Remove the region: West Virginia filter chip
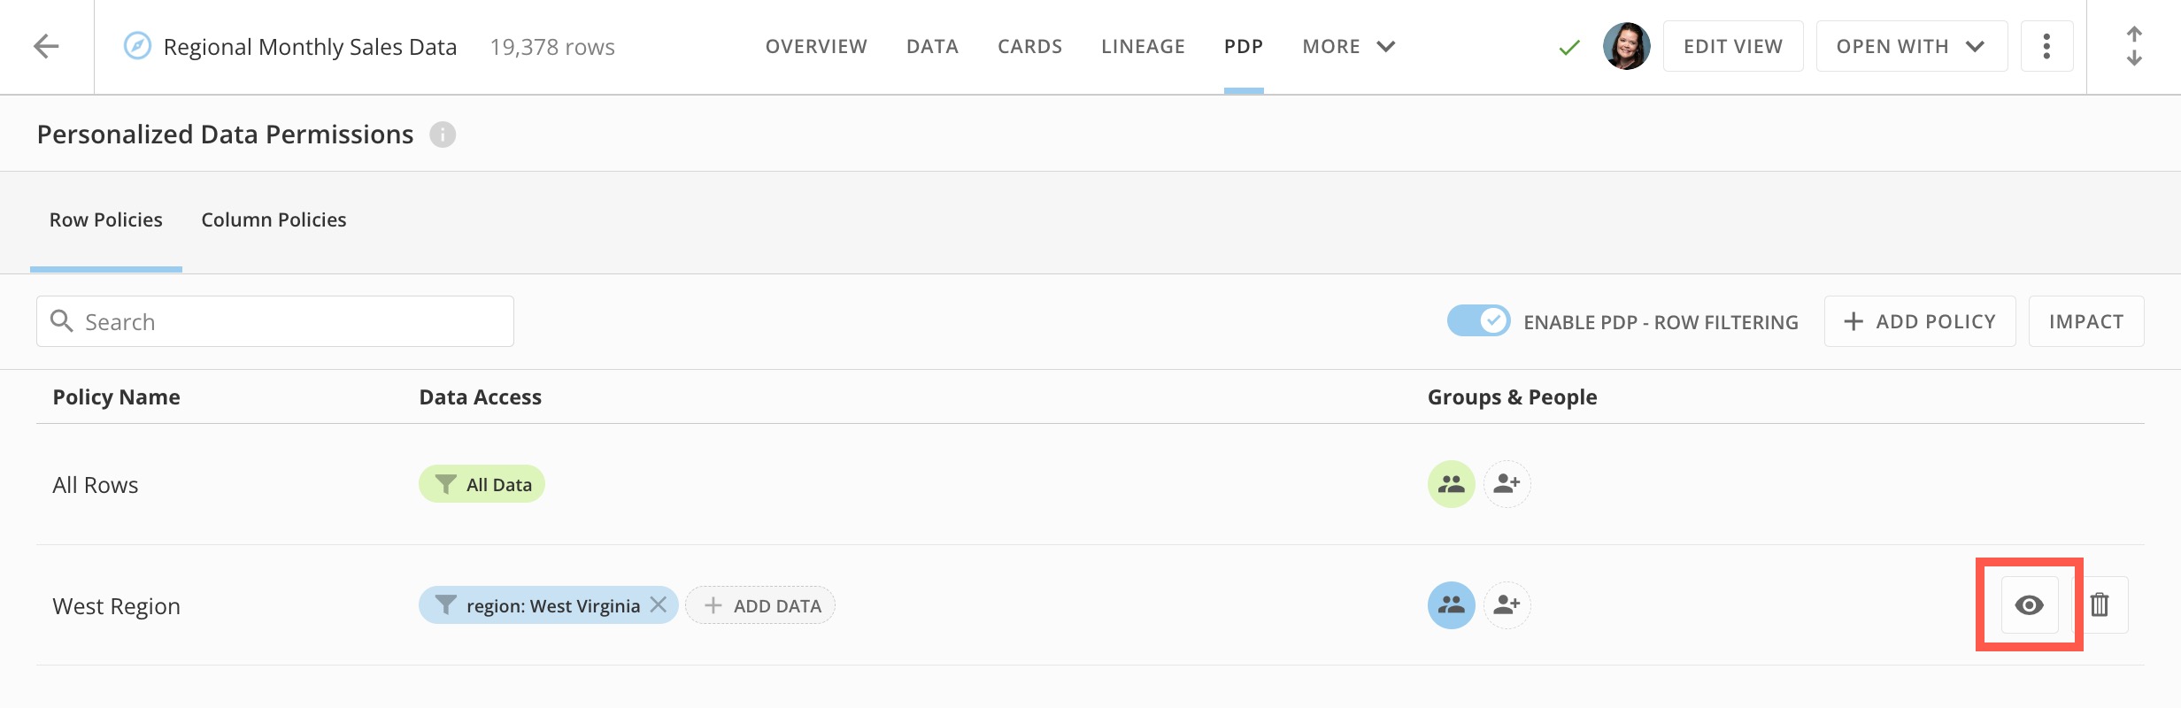Image resolution: width=2181 pixels, height=708 pixels. coord(659,605)
